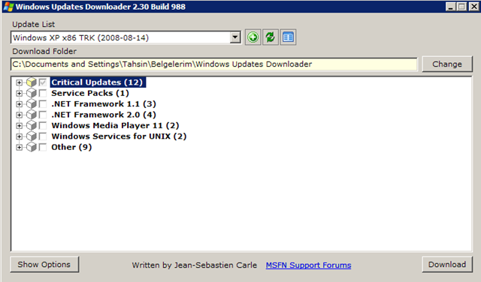Expand the .NET Framework 1.1 node
Screen dimensions: 481x282
[19, 104]
